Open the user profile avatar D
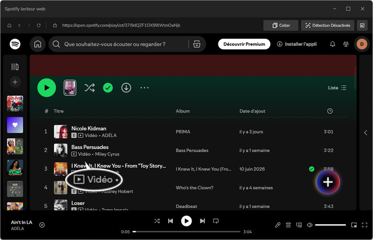 362,44
